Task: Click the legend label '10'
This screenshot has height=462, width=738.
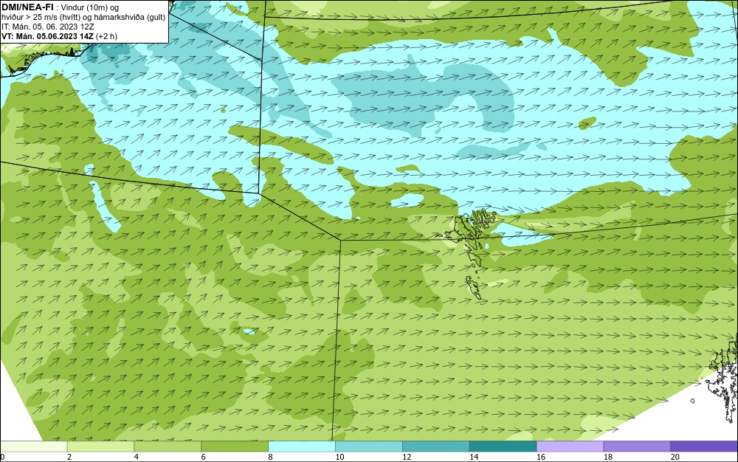Action: click(339, 457)
